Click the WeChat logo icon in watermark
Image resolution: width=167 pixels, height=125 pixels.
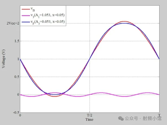[121, 118]
